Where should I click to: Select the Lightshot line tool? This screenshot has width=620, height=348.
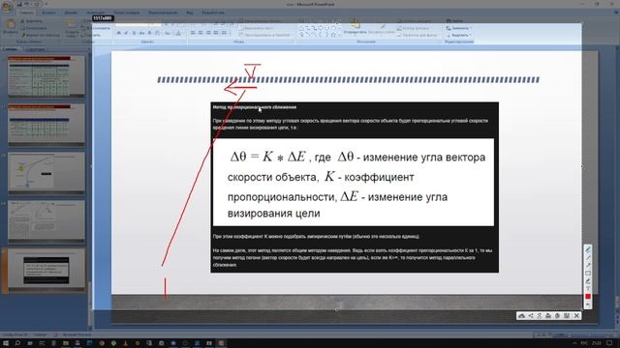click(x=588, y=258)
